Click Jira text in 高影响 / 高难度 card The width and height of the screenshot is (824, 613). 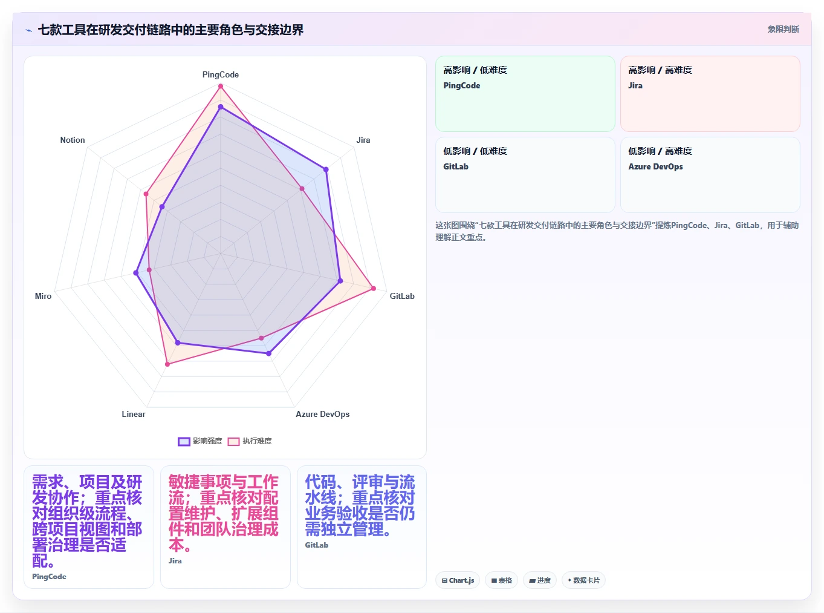(635, 85)
